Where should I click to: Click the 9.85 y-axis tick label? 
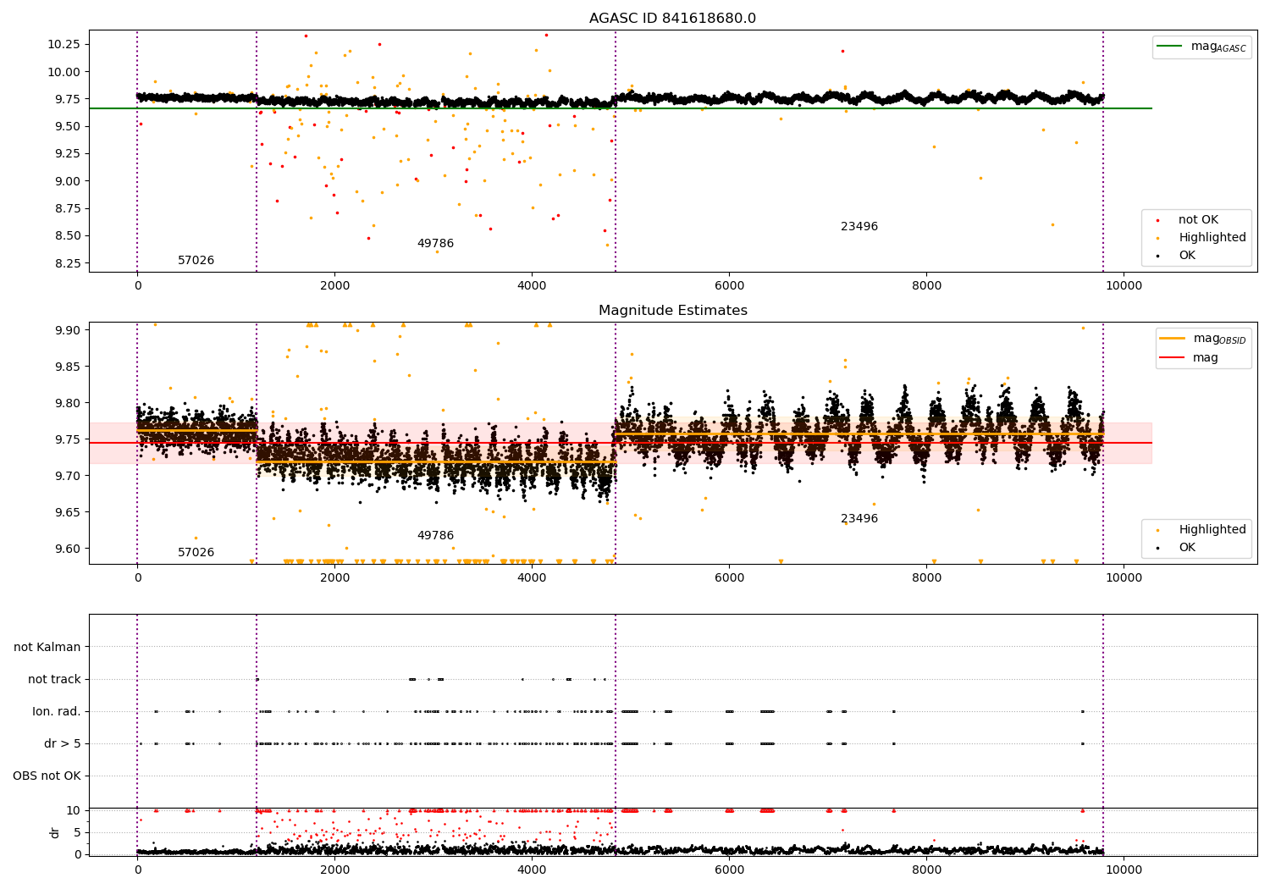[68, 367]
